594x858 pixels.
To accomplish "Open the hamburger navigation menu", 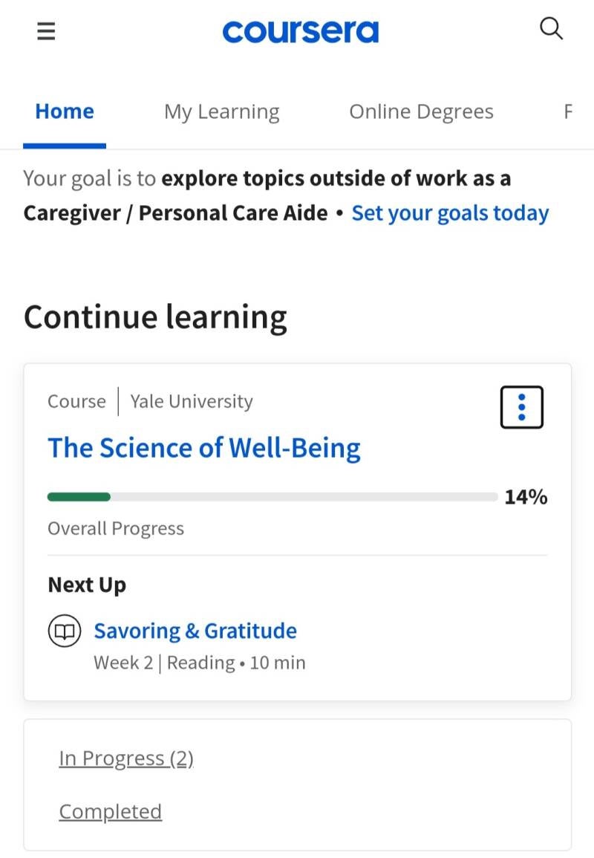I will pos(46,30).
